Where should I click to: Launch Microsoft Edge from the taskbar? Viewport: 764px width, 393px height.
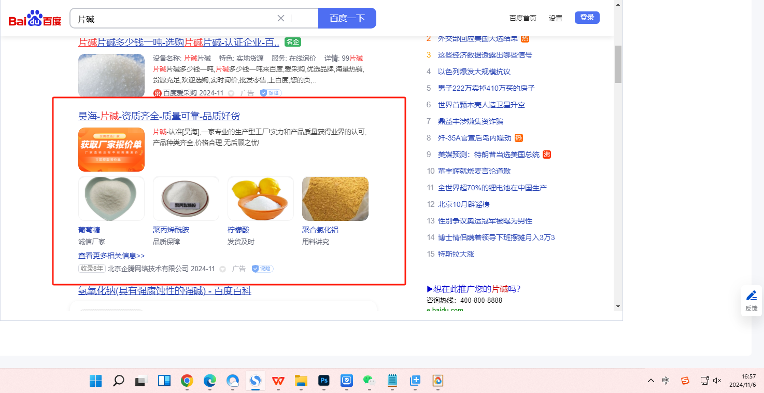(x=210, y=381)
